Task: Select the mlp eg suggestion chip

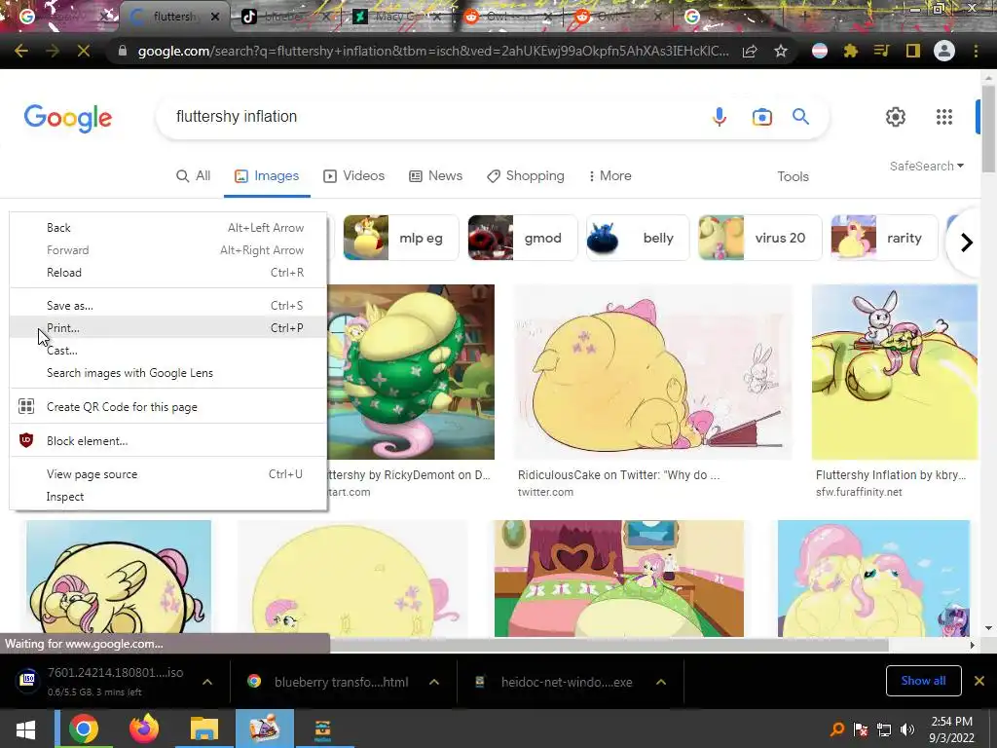Action: [400, 238]
